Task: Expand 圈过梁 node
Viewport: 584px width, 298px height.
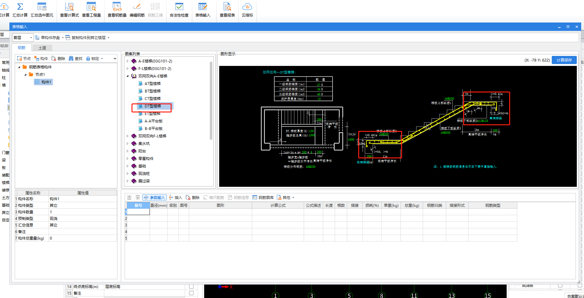Action: tap(127, 181)
